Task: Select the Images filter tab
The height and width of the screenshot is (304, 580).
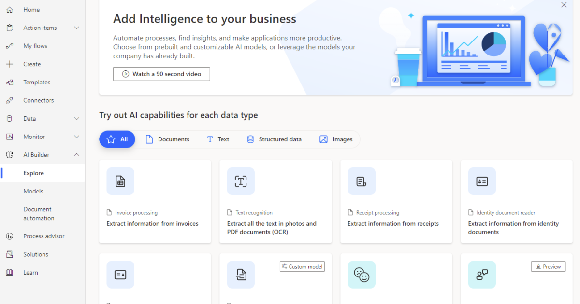Action: 336,139
